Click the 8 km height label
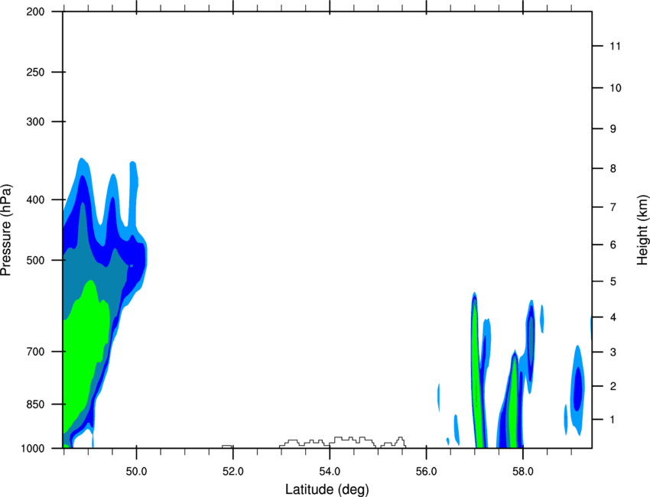650x497 pixels. point(613,169)
